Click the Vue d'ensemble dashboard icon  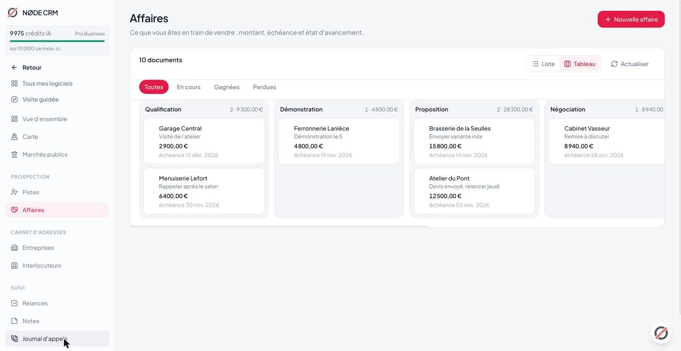pos(14,119)
